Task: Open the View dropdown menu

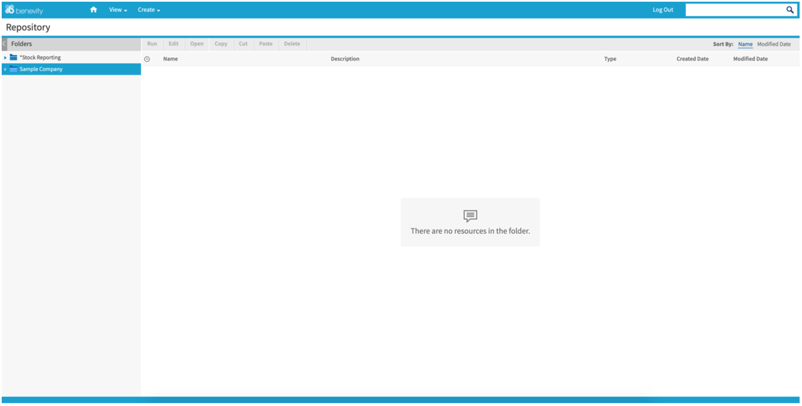Action: (117, 10)
